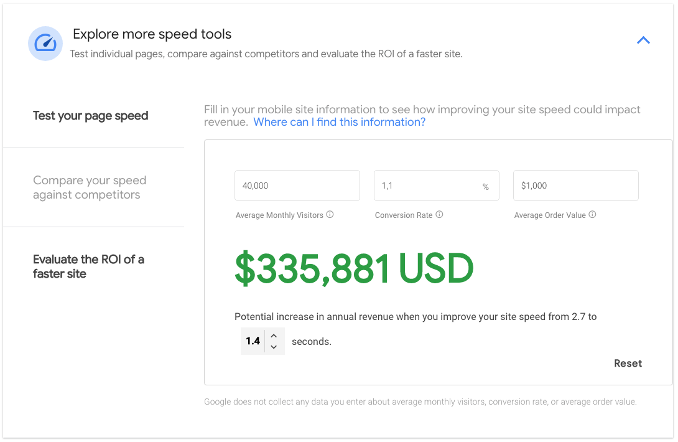Image resolution: width=678 pixels, height=442 pixels.
Task: Select Evaluate the ROI of a faster site
Action: coord(89,266)
